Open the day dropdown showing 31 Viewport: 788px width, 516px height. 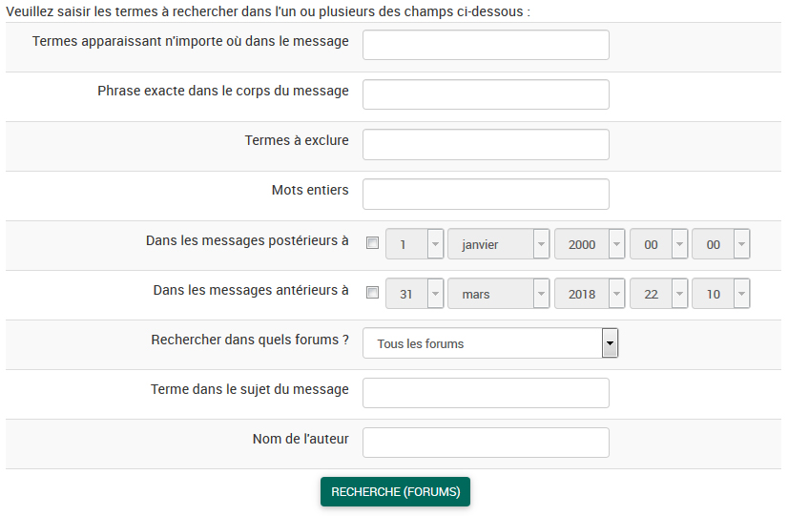pos(415,294)
